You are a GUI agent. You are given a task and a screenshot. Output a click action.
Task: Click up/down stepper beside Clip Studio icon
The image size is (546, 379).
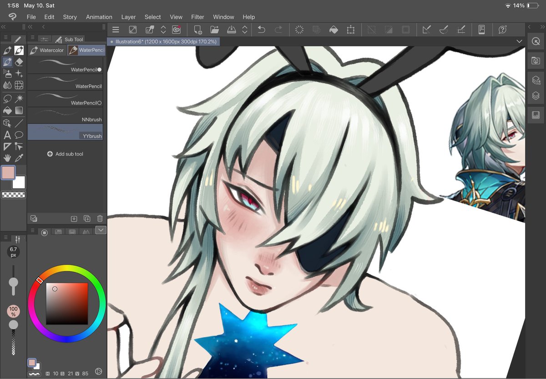pyautogui.click(x=163, y=30)
